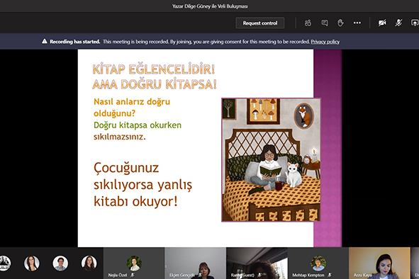The height and width of the screenshot is (279, 419).
Task: Click the consent notice "This meeting is being recorded"
Action: 135,42
